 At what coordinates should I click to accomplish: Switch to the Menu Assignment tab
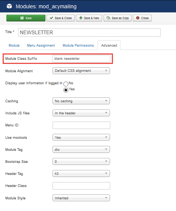pos(41,46)
